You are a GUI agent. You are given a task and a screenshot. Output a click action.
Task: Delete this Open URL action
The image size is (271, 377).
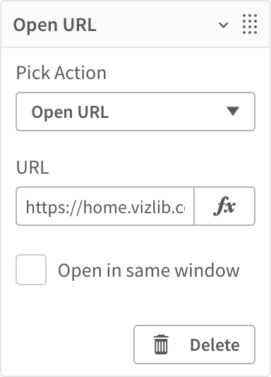tap(194, 345)
